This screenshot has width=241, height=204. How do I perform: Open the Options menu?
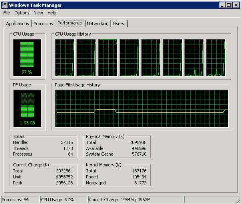tap(22, 13)
